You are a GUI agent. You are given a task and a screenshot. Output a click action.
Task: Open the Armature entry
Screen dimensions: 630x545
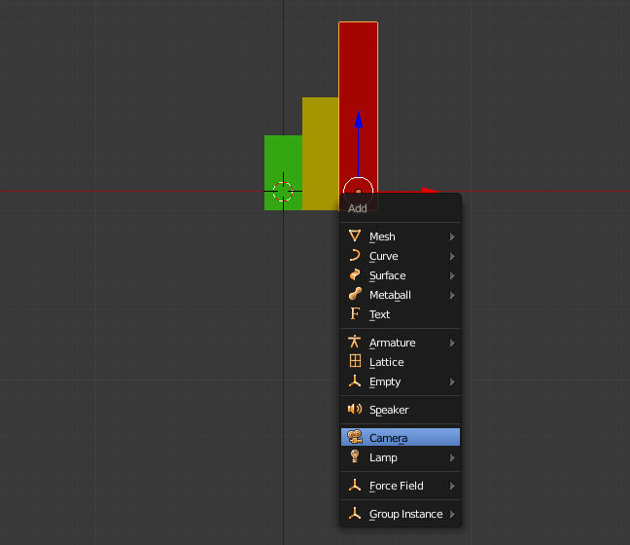coord(401,343)
